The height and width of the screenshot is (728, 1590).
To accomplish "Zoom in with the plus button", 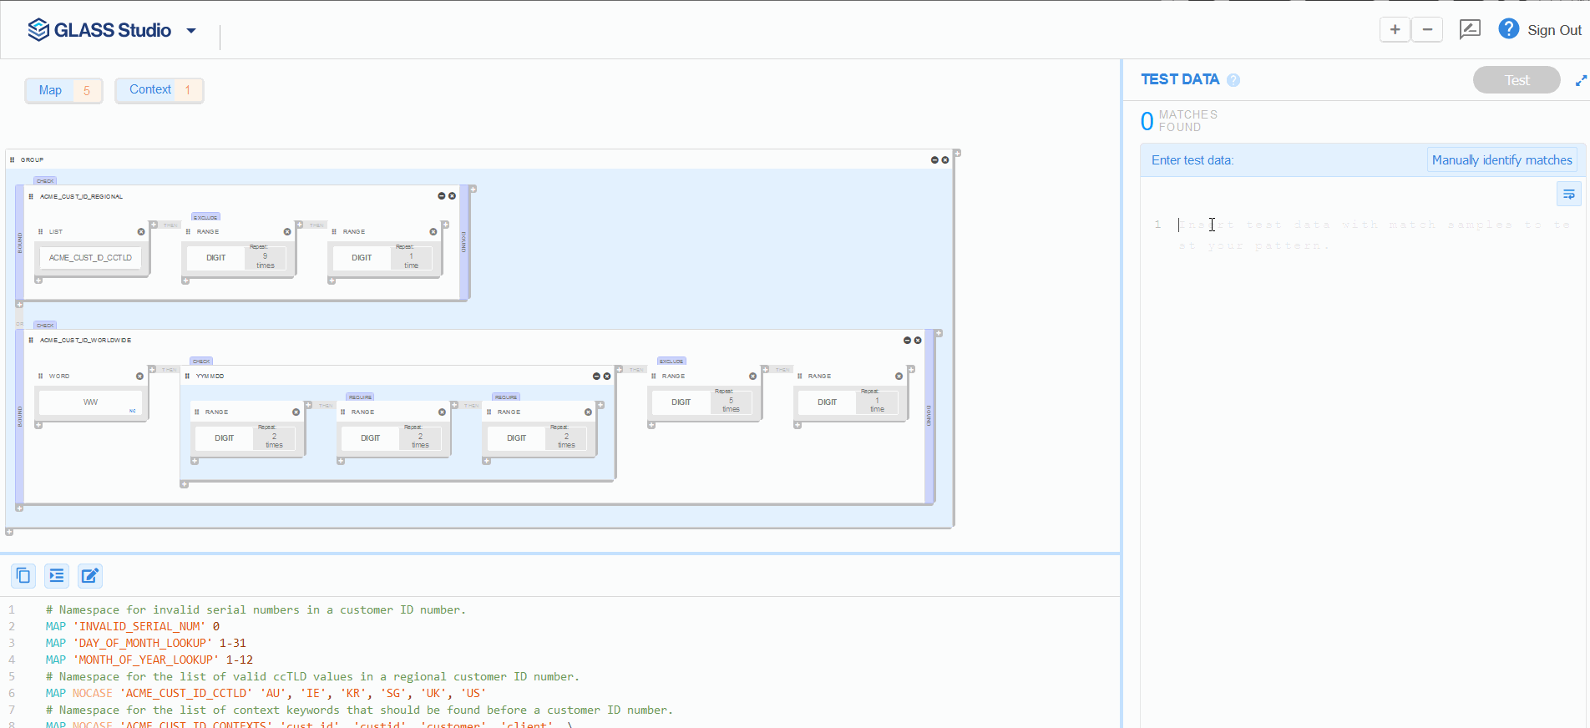I will click(x=1395, y=29).
